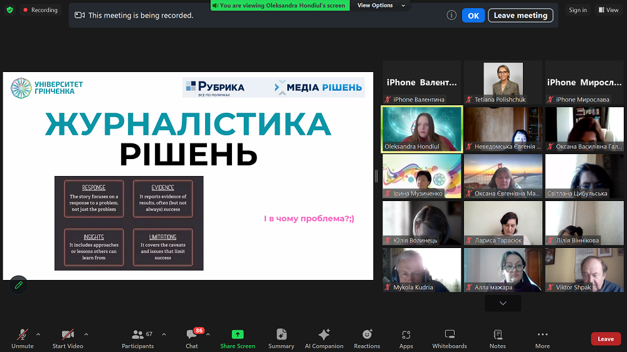Open the Chat panel icon
Screen dimensions: 627x352
coord(192,335)
